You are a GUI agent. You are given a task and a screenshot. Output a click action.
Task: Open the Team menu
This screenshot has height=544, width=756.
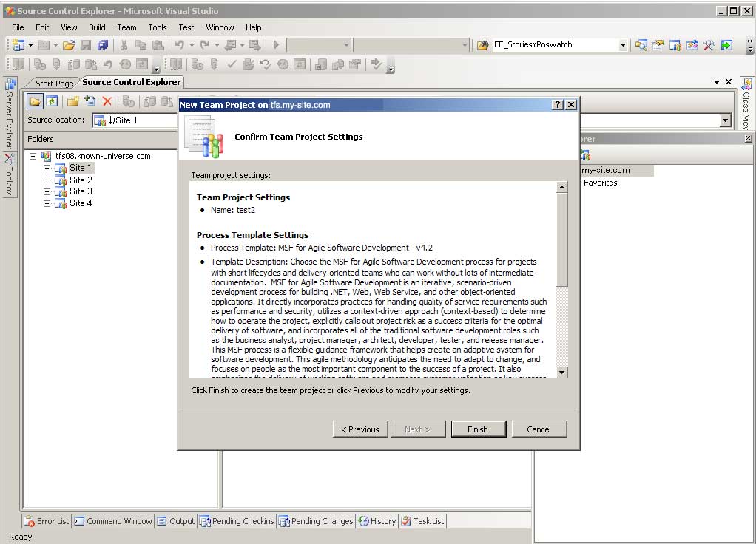pyautogui.click(x=126, y=27)
